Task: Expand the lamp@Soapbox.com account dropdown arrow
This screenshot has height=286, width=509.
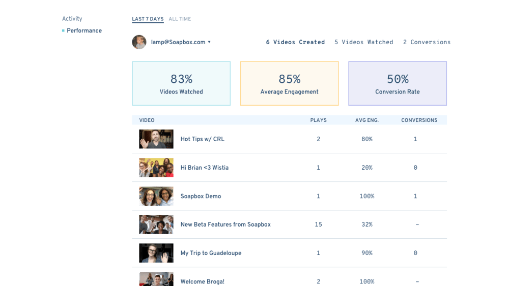Action: pos(209,42)
